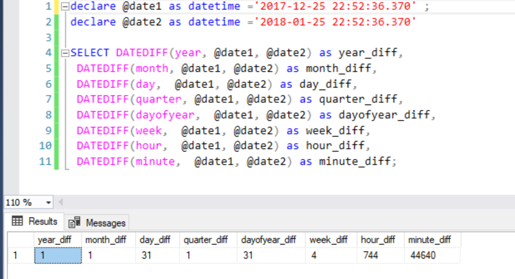The width and height of the screenshot is (515, 279).
Task: Click the quarter_diff cell value 1
Action: (x=208, y=255)
